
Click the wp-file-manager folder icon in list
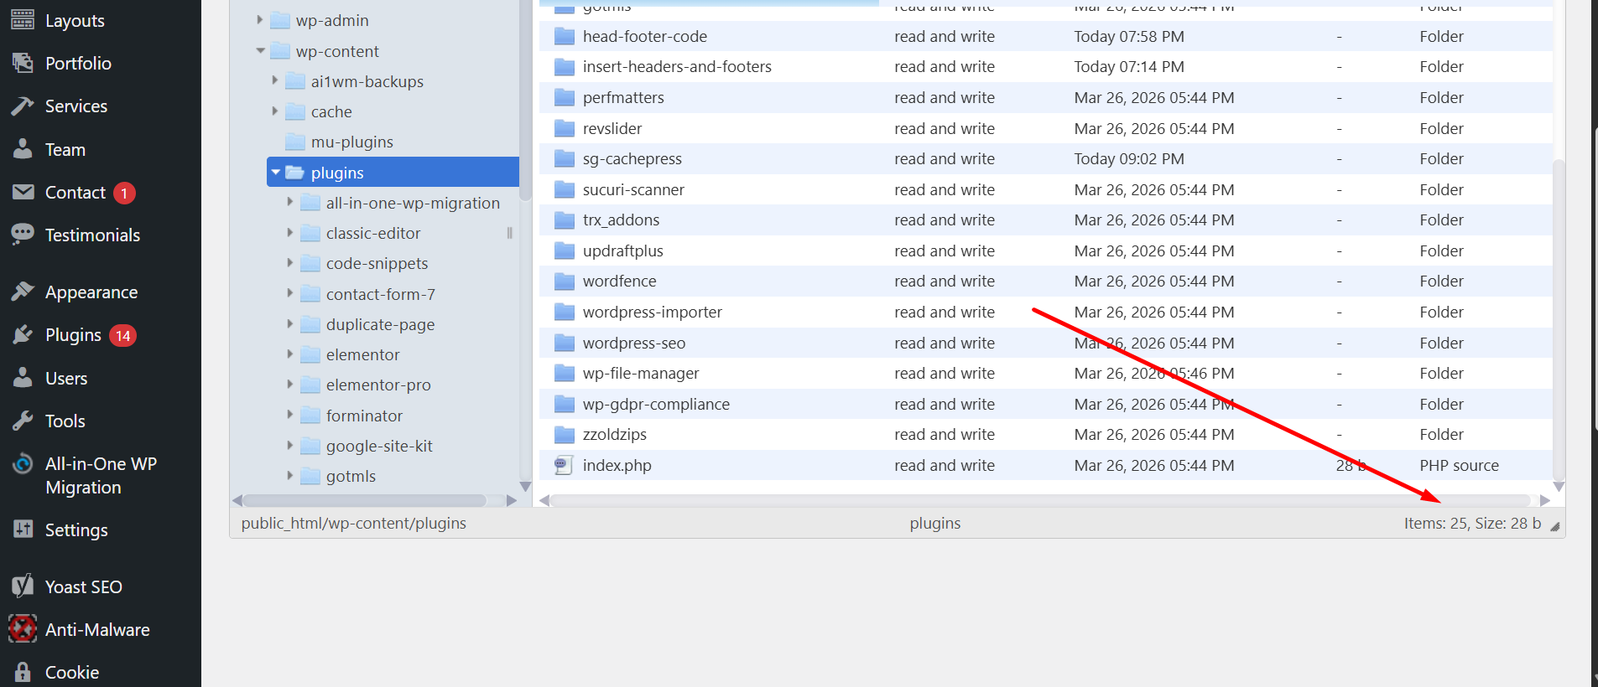coord(565,373)
